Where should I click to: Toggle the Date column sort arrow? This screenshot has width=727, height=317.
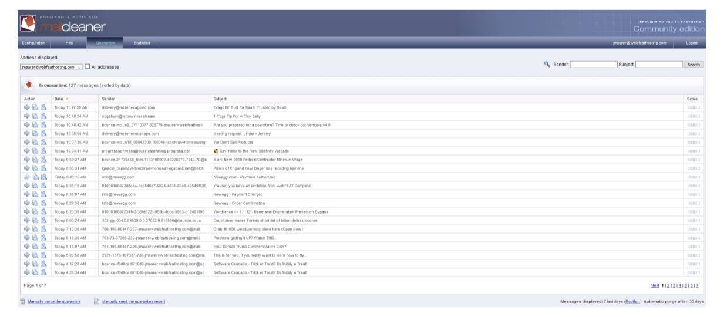(67, 99)
